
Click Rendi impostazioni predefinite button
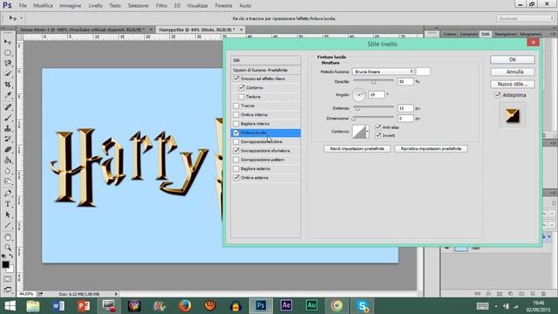(x=357, y=148)
